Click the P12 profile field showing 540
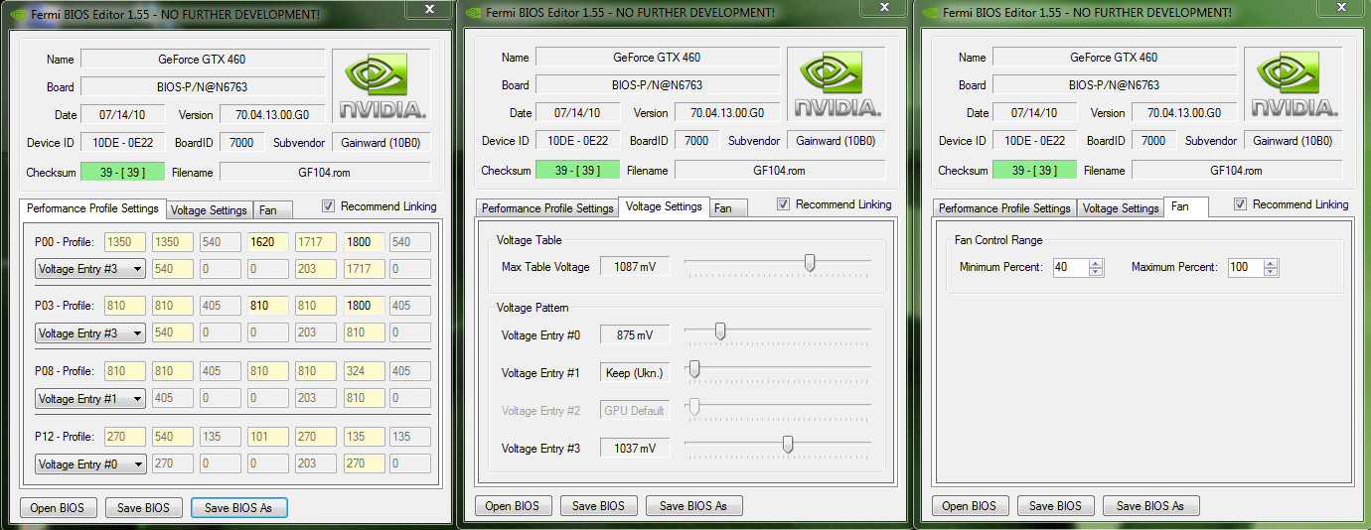The width and height of the screenshot is (1371, 530). (172, 437)
